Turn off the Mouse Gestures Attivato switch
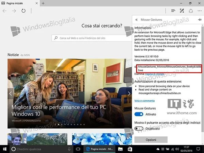 pyautogui.click(x=139, y=114)
